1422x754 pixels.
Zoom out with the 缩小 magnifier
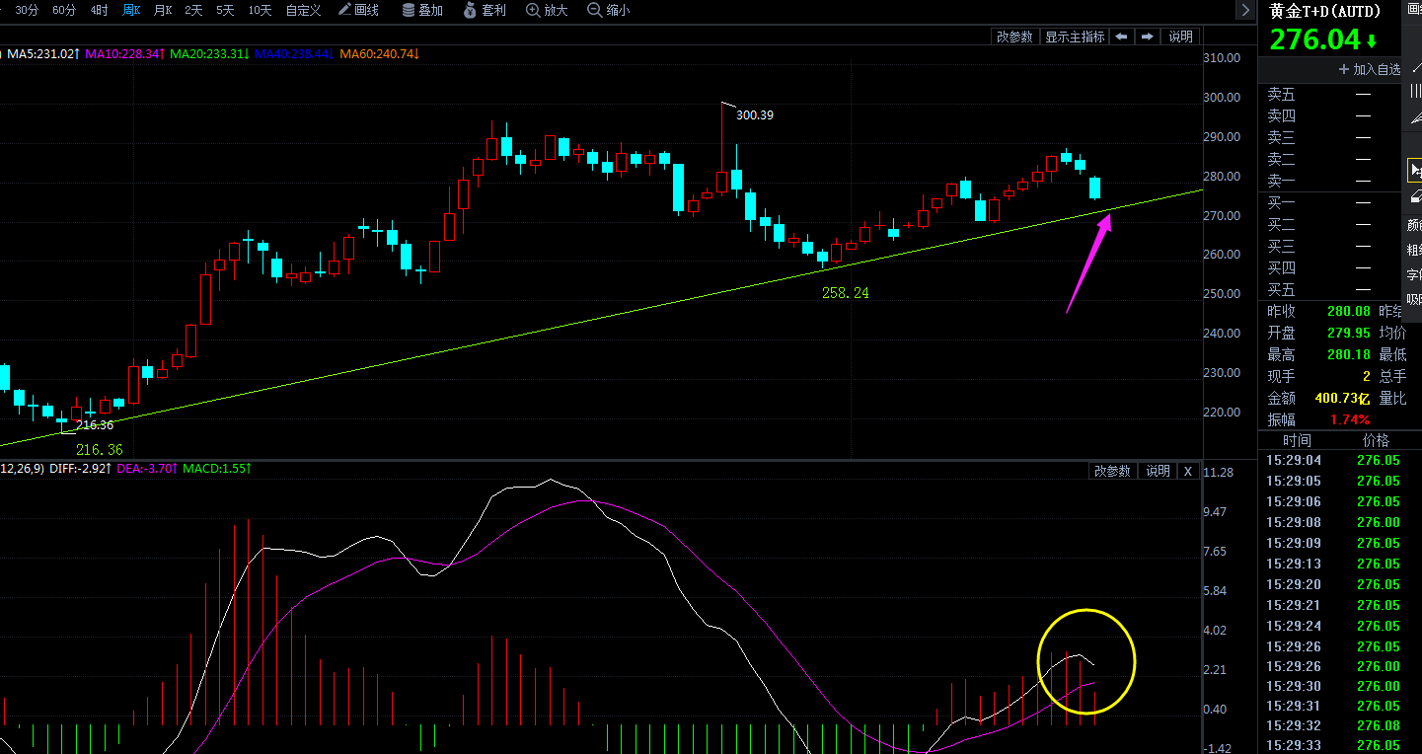pos(609,10)
